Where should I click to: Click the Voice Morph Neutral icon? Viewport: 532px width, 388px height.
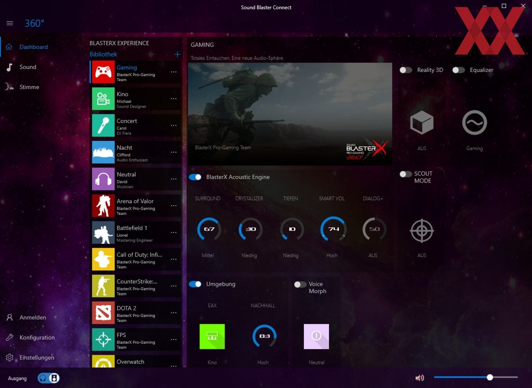[316, 336]
